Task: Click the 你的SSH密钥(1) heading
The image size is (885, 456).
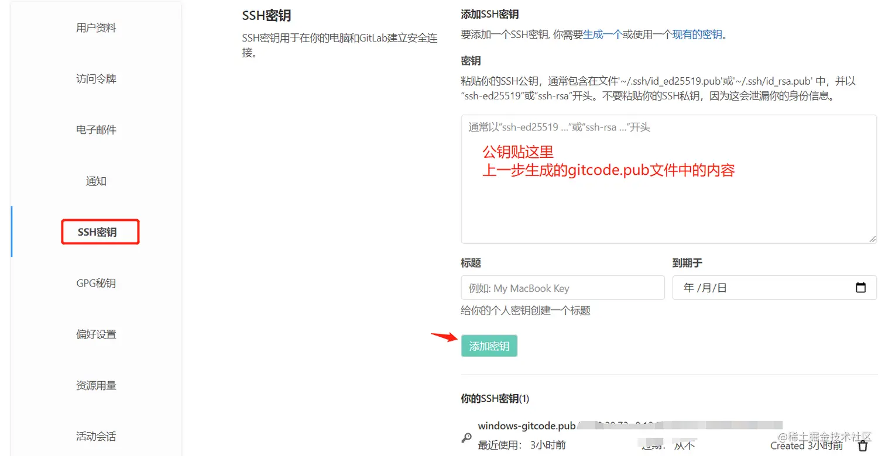Action: (x=495, y=399)
